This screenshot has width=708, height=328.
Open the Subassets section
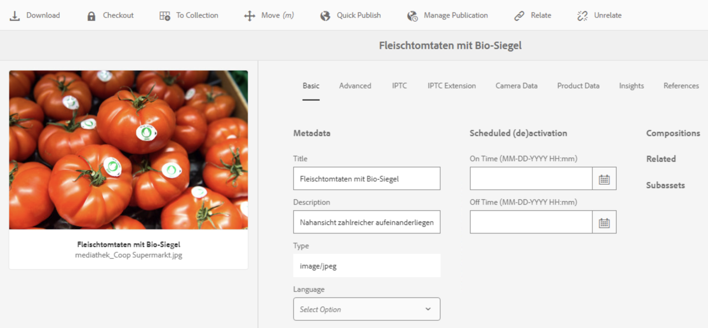pyautogui.click(x=665, y=185)
